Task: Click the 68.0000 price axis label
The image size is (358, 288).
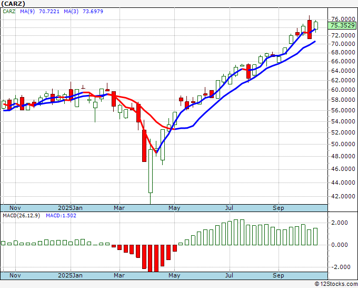Action: tap(343, 53)
